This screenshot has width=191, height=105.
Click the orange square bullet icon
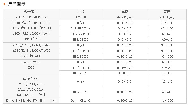4,4
